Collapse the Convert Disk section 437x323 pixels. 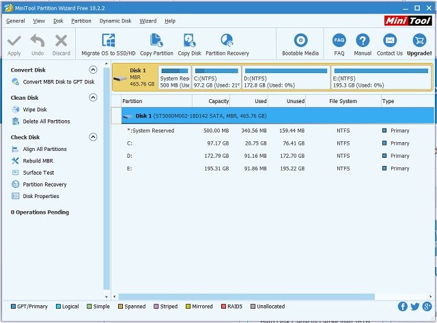click(x=93, y=70)
